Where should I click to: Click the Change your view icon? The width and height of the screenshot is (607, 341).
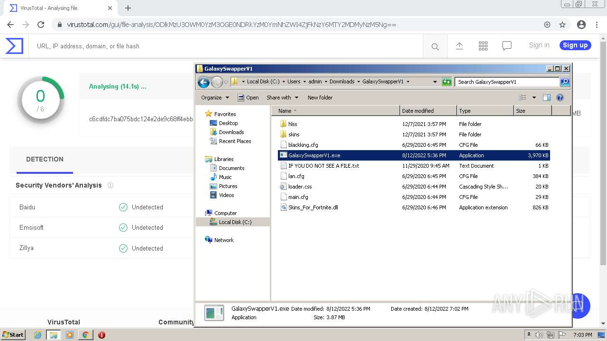[523, 98]
